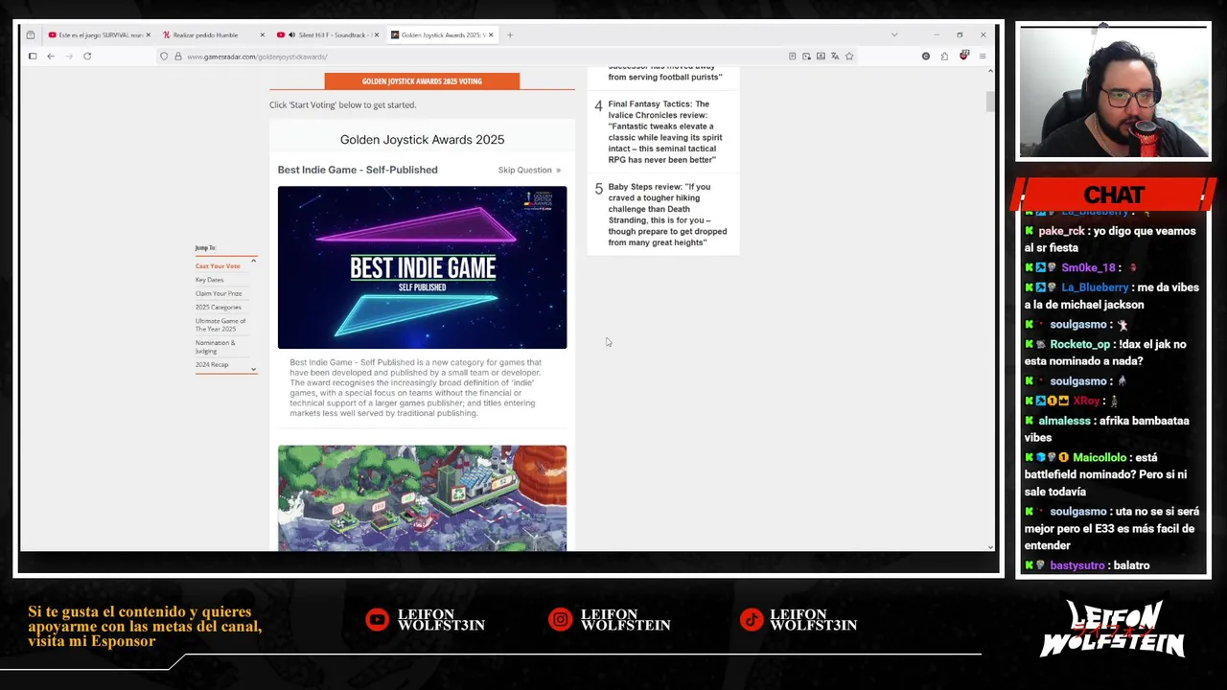Click the red-badged extension icon in toolbar

[x=963, y=57]
